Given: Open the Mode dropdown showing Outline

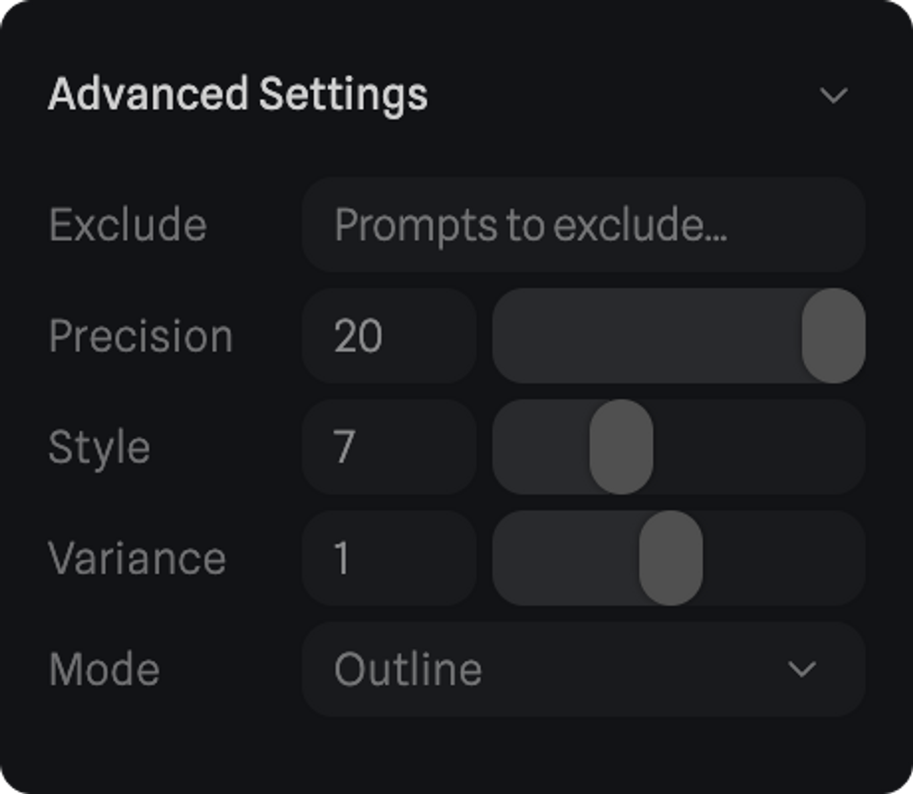Looking at the screenshot, I should (583, 669).
